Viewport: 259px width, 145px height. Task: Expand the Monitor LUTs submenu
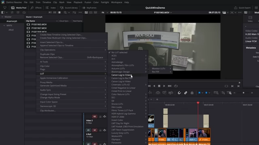[x=160, y=68]
